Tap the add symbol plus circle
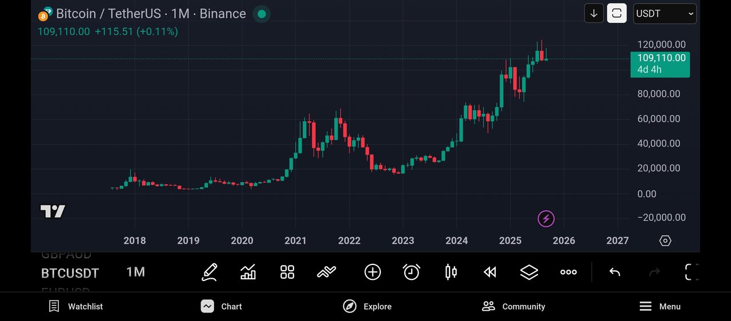Viewport: 731px width, 321px height. (373, 272)
